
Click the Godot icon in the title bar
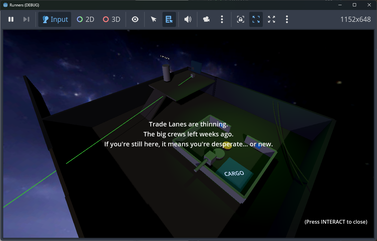[5, 5]
